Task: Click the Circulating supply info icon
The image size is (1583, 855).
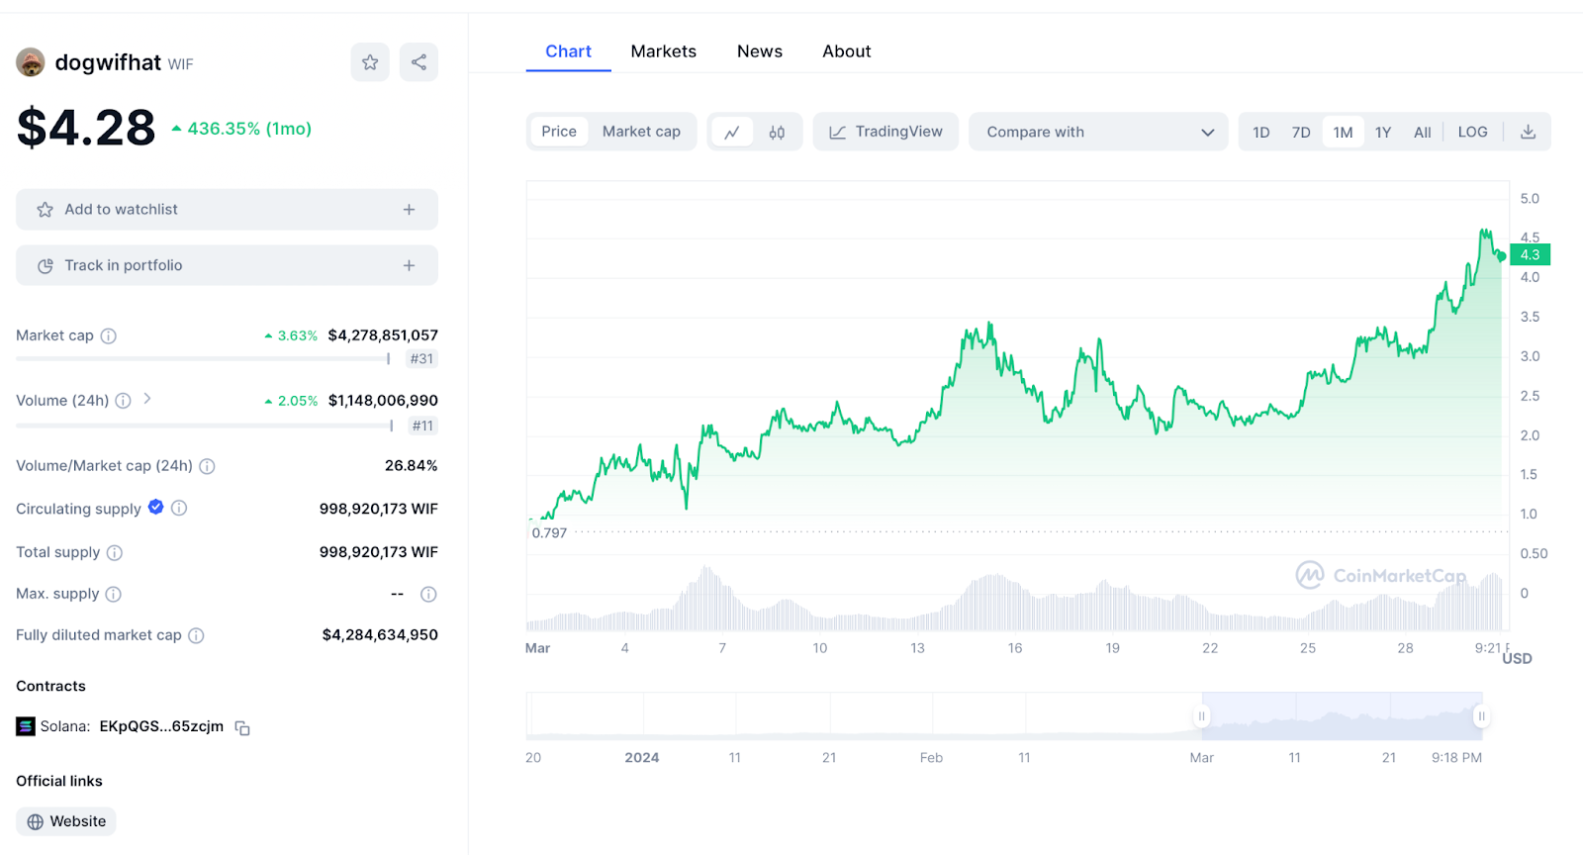Action: 179,508
